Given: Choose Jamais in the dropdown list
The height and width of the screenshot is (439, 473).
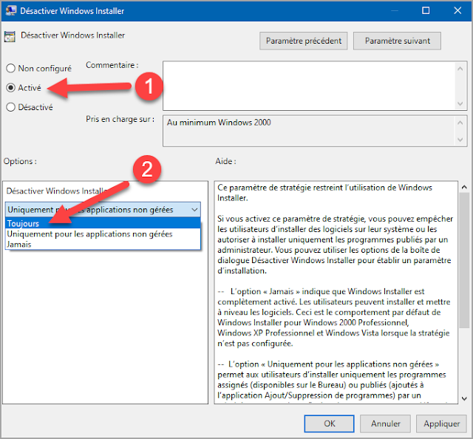Looking at the screenshot, I should click(x=103, y=244).
